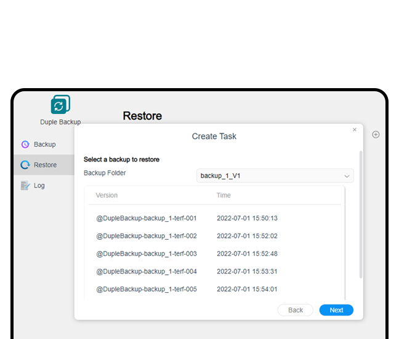399x339 pixels.
Task: Click the Restore circular arrow icon
Action: (25, 165)
